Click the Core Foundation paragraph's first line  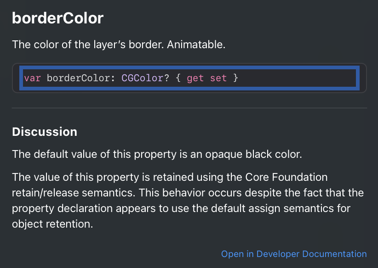pyautogui.click(x=170, y=177)
